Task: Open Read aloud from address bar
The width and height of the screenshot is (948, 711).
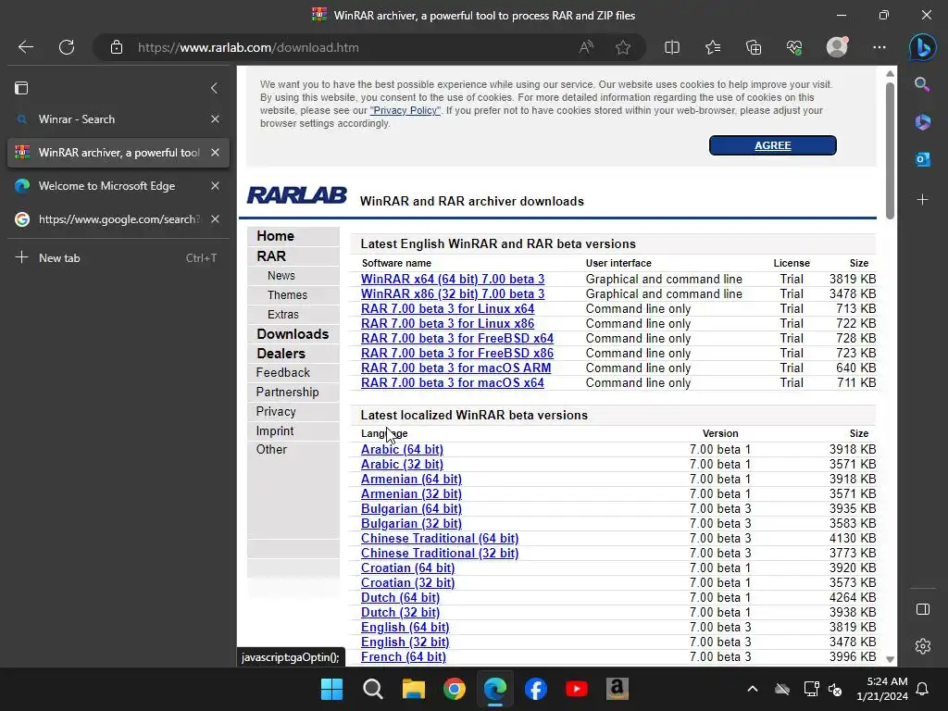Action: (x=586, y=47)
